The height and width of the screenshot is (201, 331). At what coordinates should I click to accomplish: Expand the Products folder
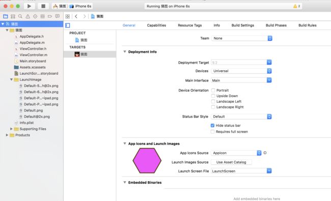7,135
